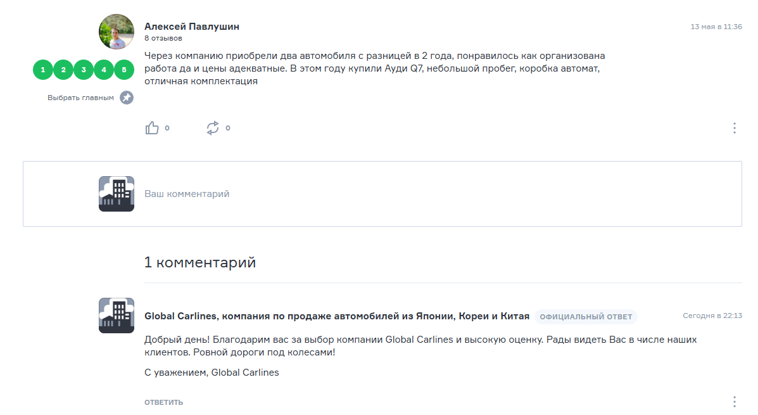758x415 pixels.
Task: Click review text about Ауди Q7
Action: (375, 68)
